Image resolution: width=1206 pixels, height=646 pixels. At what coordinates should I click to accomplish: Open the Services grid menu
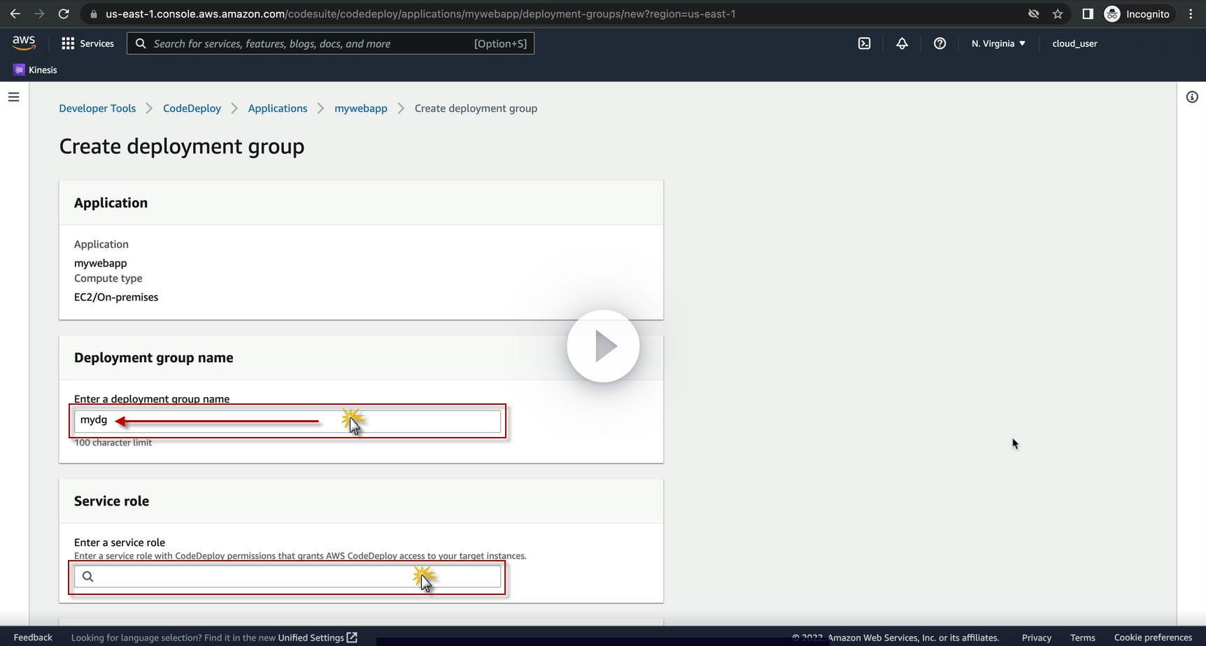(87, 43)
